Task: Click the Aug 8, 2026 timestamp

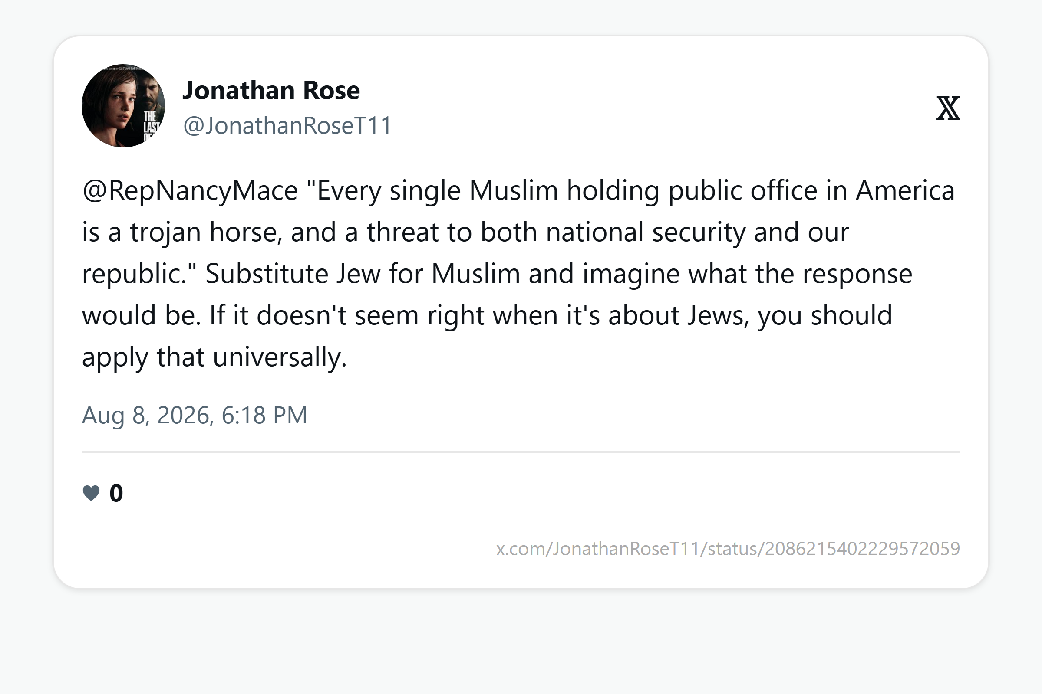Action: (195, 415)
